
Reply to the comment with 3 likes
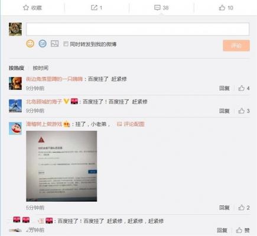225,111
